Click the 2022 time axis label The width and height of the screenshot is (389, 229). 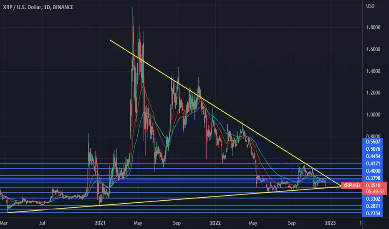click(x=215, y=223)
